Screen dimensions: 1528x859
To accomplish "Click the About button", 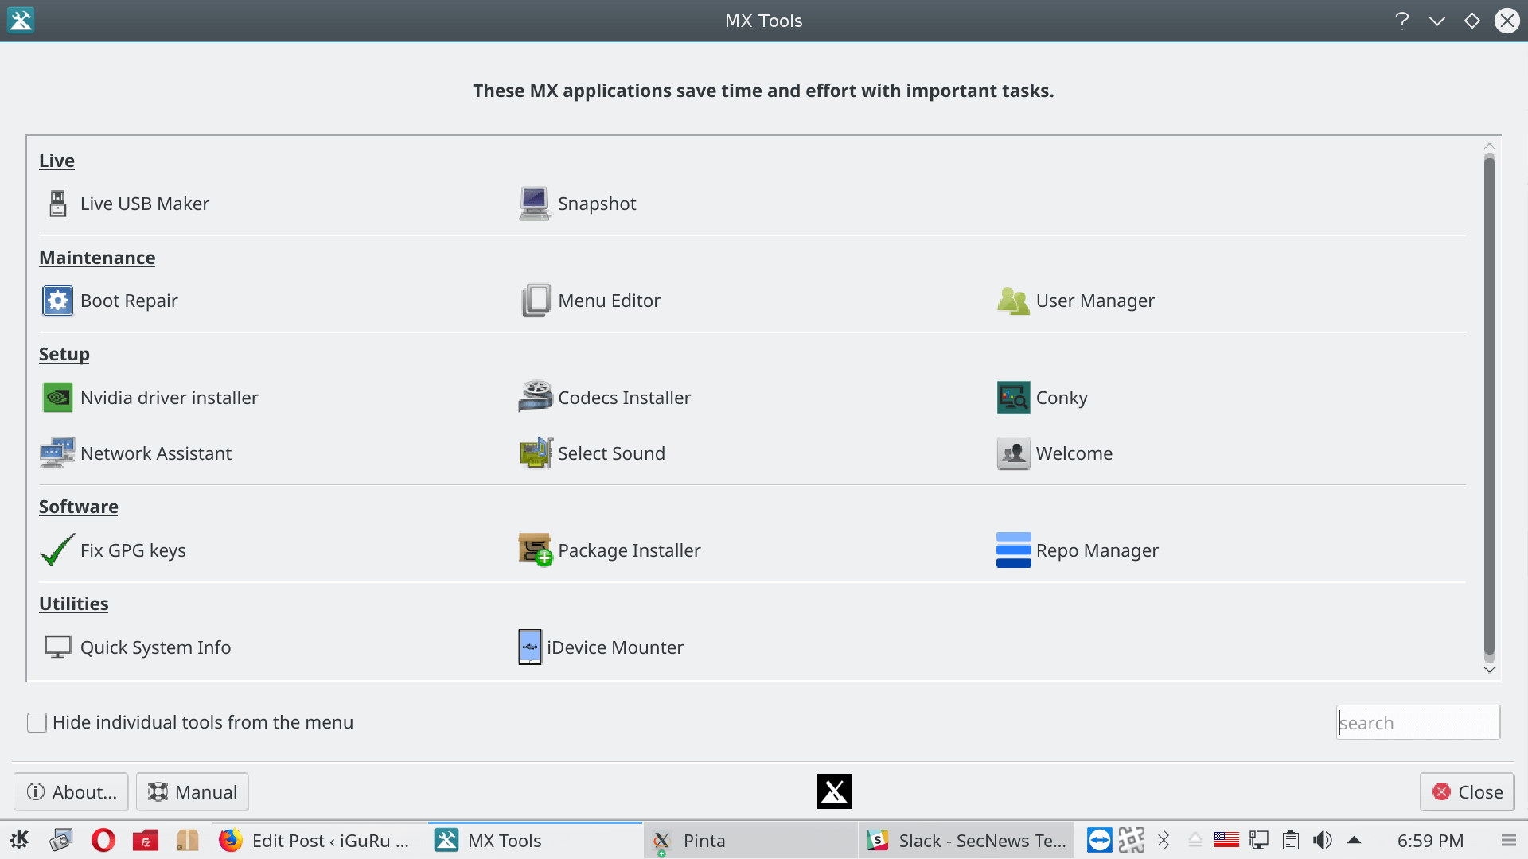I will coord(71,792).
